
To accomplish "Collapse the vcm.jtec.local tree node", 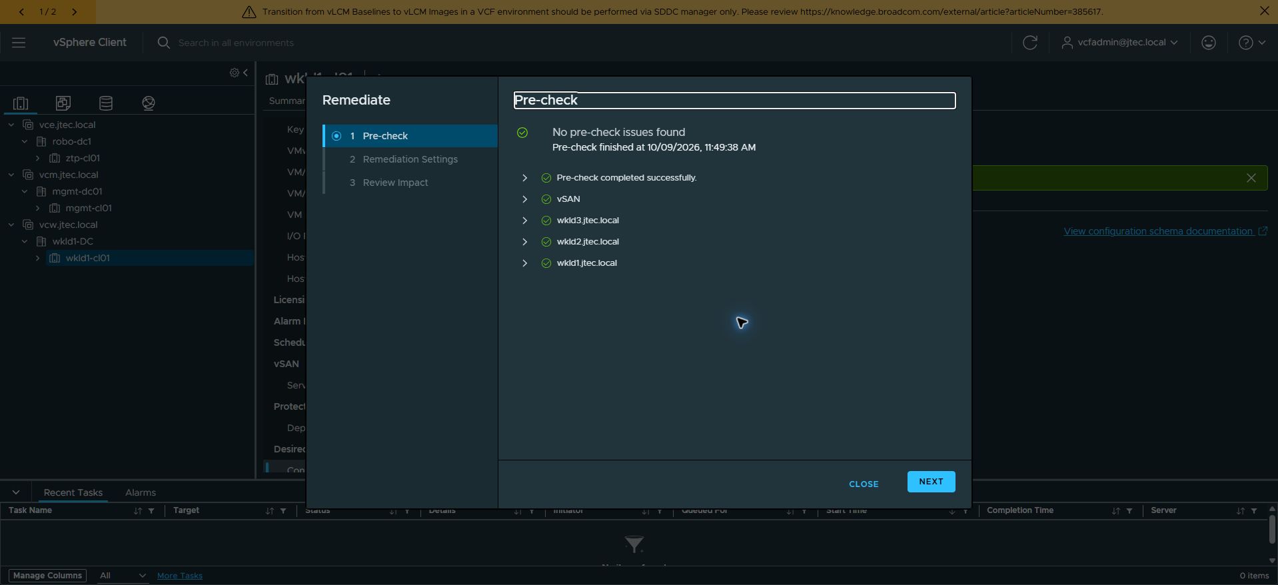I will (x=11, y=175).
